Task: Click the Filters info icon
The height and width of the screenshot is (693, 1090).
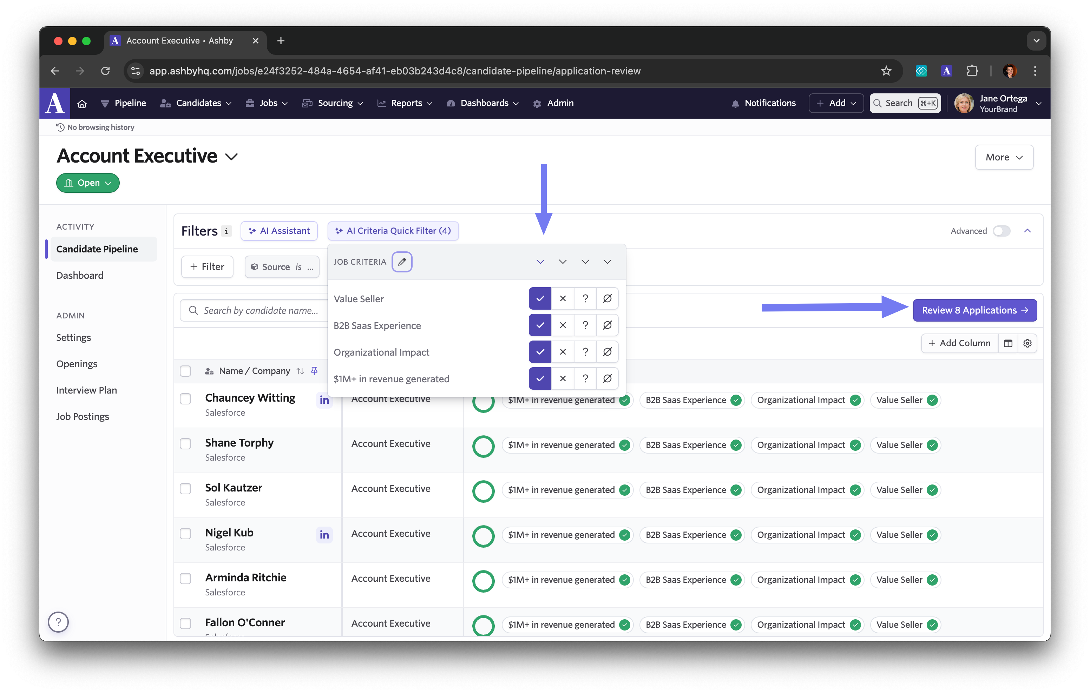Action: (x=226, y=231)
